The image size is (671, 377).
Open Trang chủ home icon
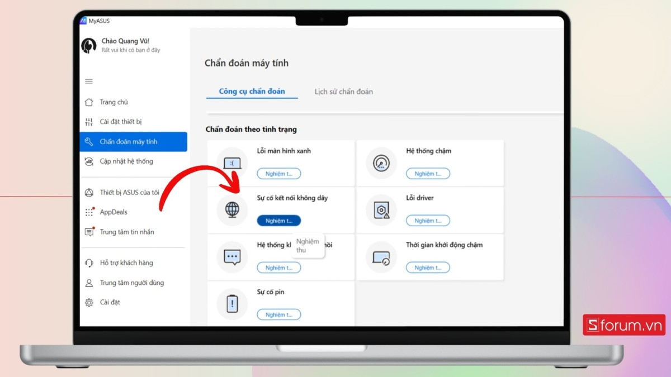(x=89, y=102)
